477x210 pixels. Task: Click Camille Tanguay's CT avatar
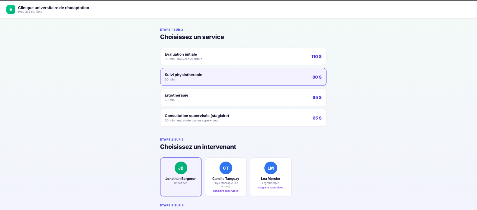(x=226, y=168)
